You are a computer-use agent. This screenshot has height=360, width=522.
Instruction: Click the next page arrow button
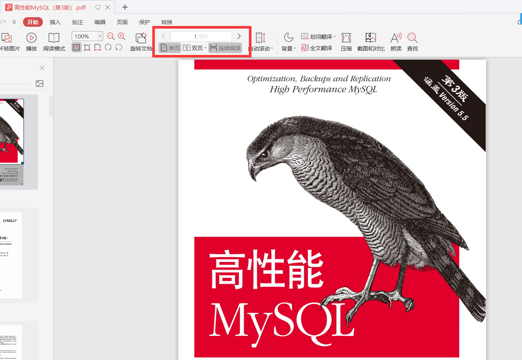[239, 36]
